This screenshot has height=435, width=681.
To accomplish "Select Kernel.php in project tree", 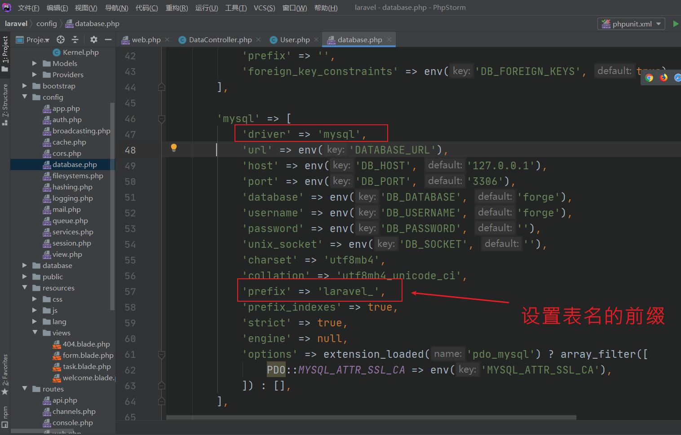I will click(75, 52).
